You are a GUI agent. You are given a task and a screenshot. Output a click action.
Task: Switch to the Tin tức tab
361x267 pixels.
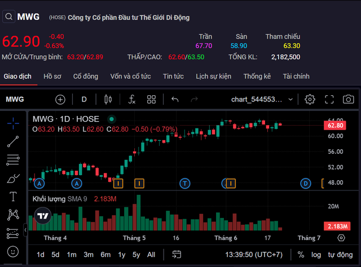pyautogui.click(x=173, y=76)
